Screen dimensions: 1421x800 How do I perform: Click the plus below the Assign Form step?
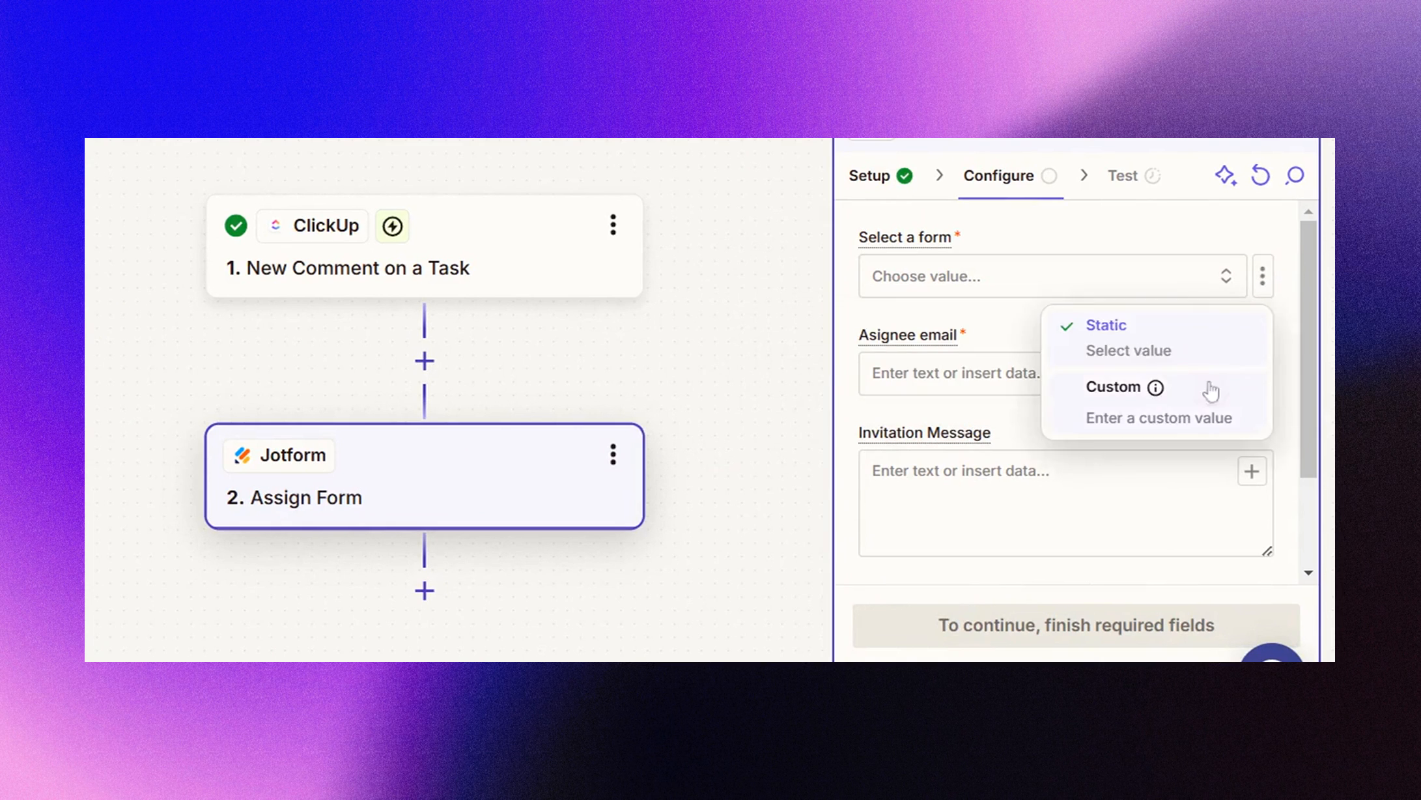[424, 591]
